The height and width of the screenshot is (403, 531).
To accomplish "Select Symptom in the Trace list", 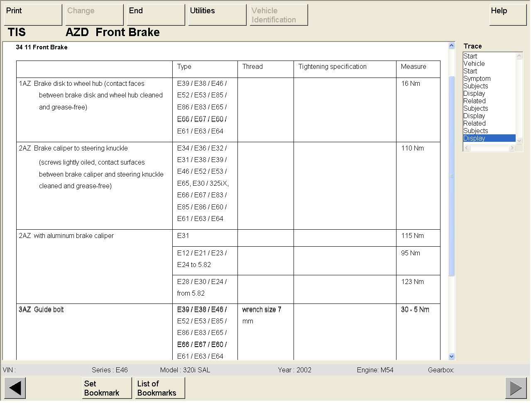I will pos(477,79).
